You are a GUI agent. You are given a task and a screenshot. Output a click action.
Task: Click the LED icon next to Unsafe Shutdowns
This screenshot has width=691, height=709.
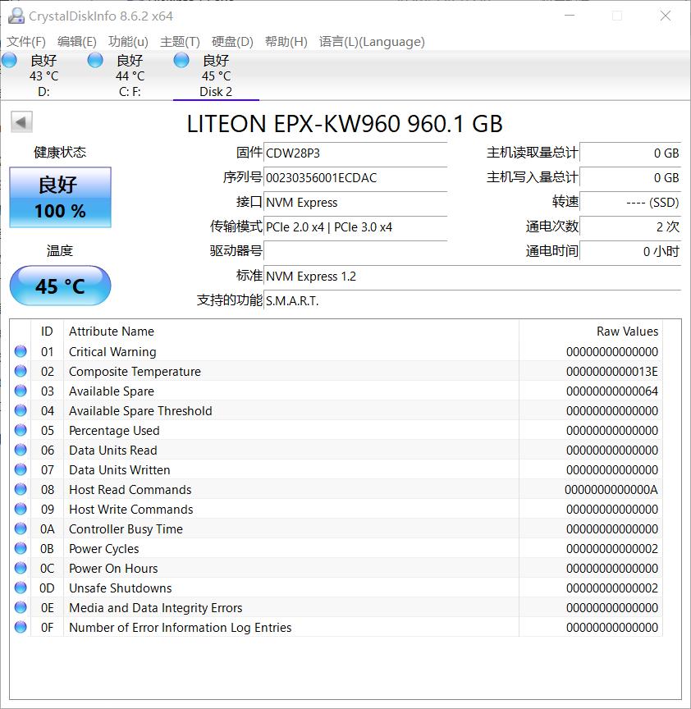[20, 588]
